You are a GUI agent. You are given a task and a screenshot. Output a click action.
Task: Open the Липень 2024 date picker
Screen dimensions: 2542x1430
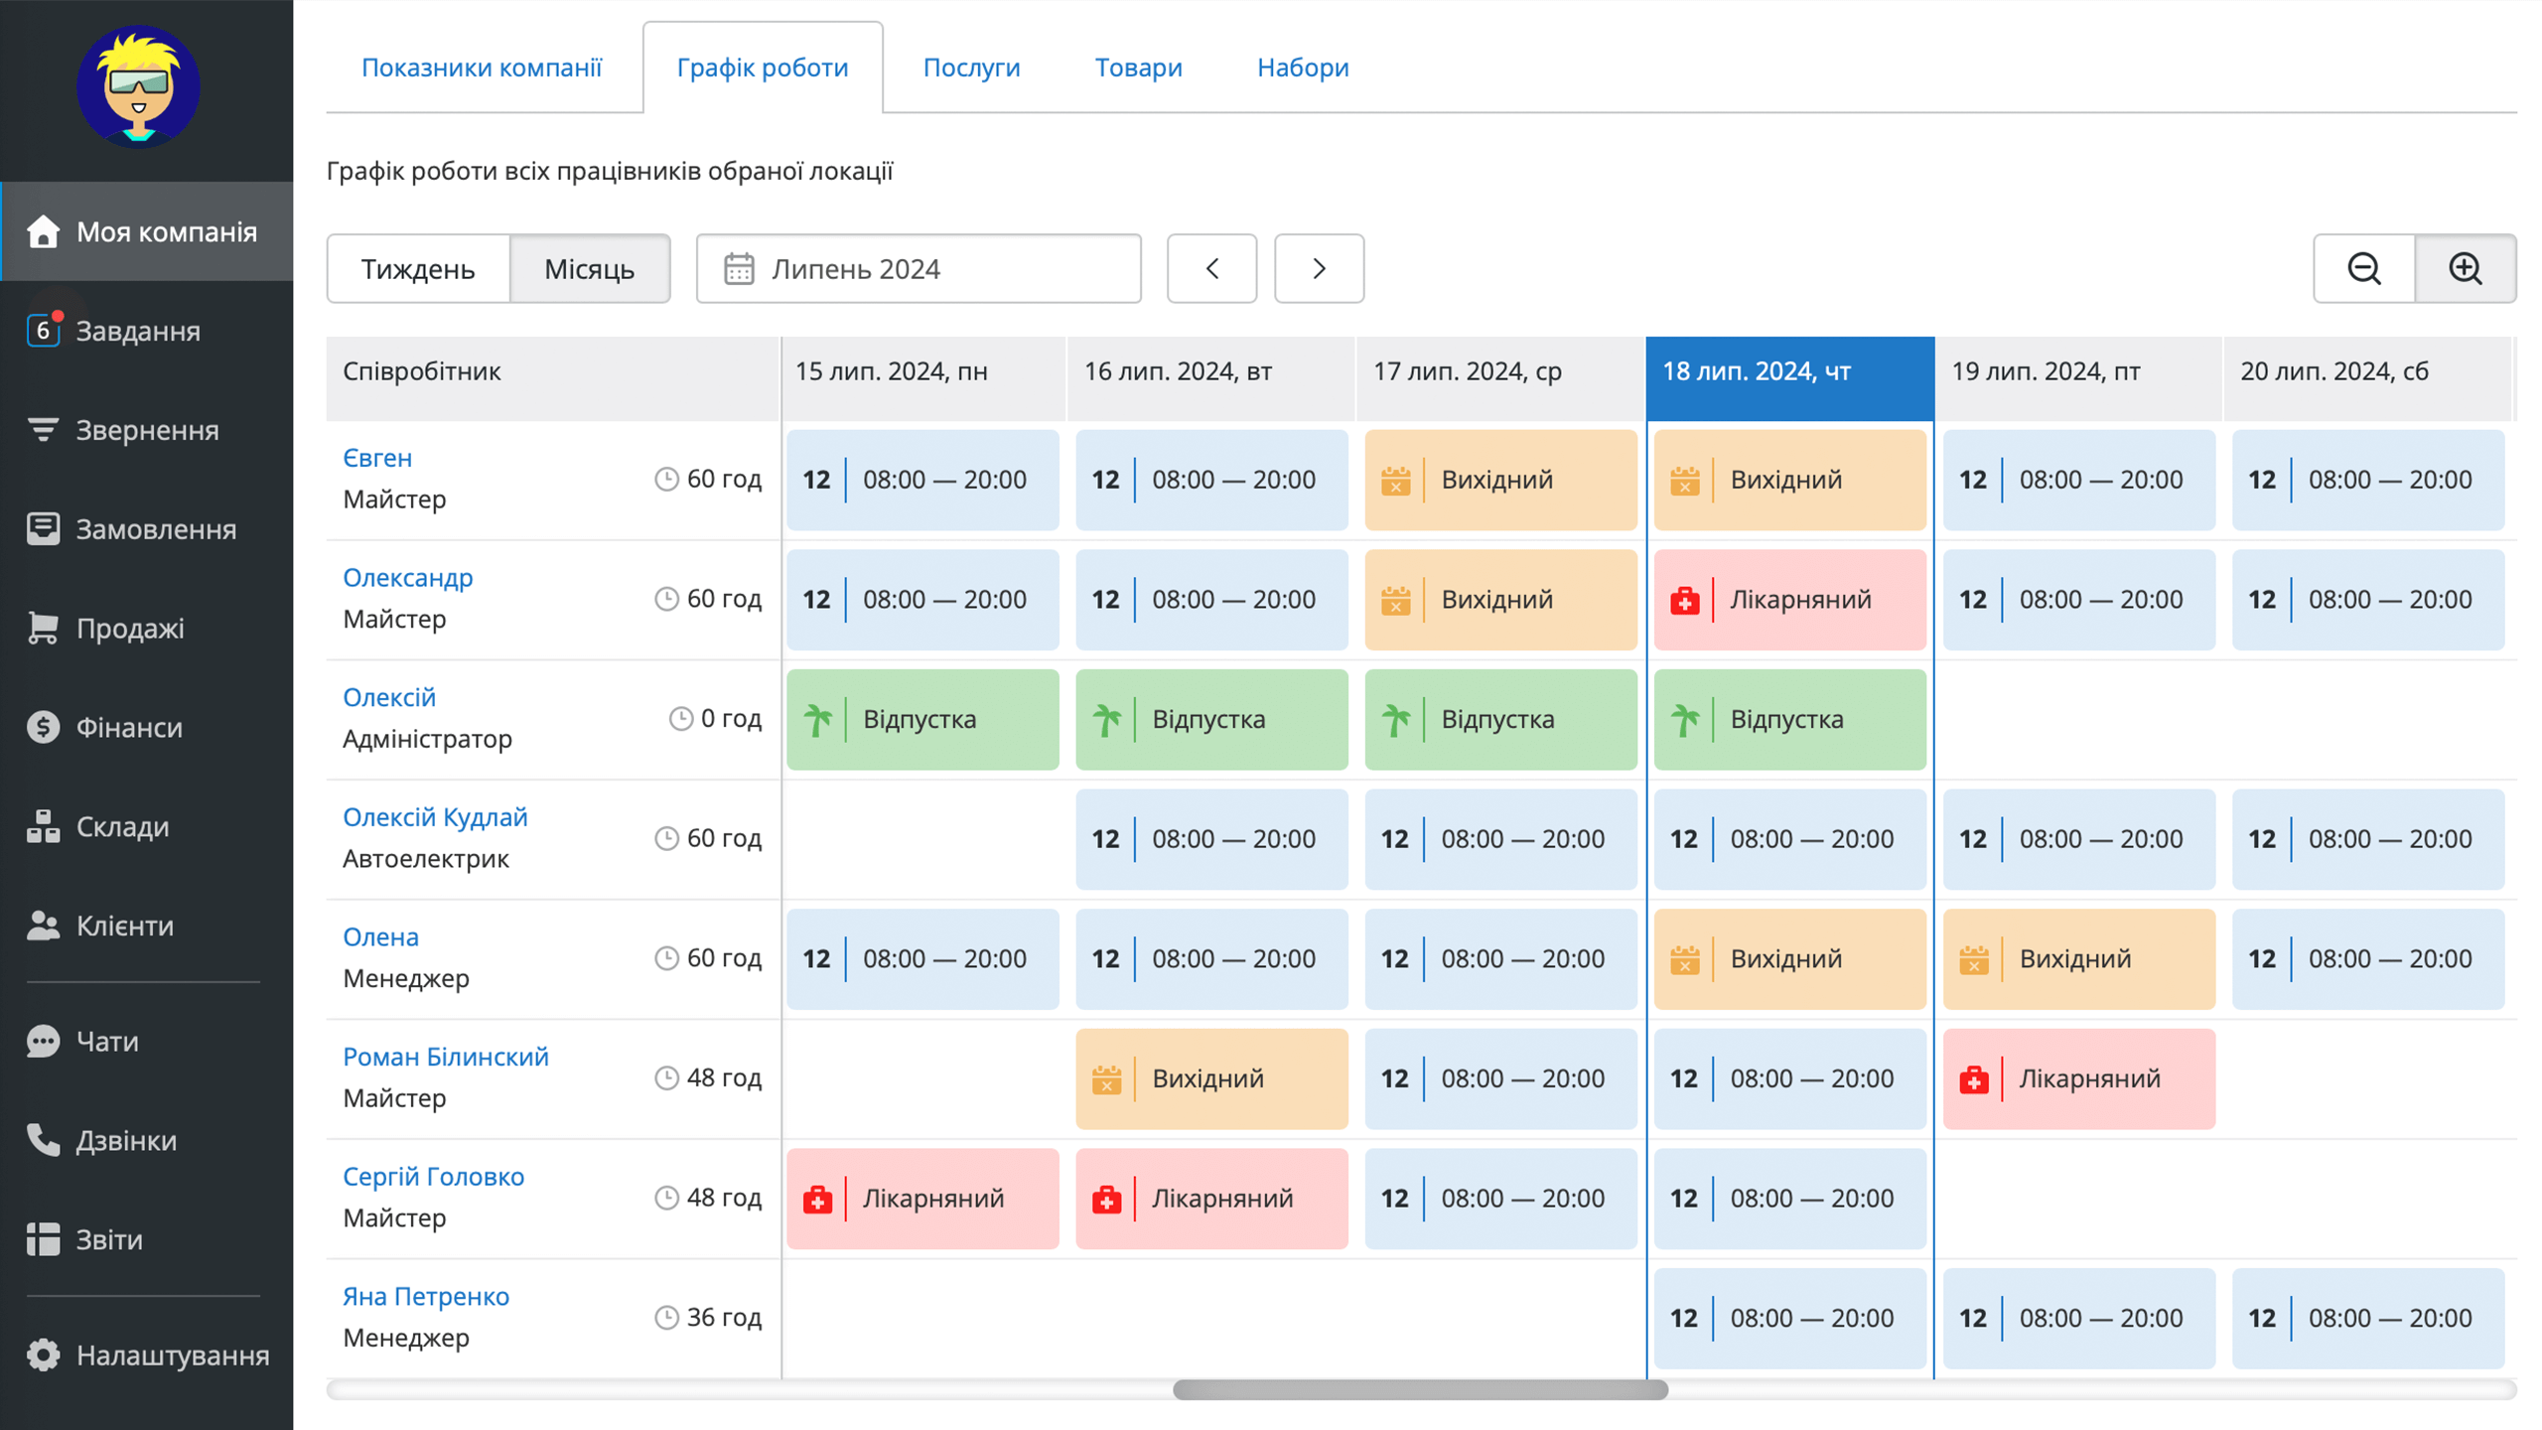pos(918,268)
